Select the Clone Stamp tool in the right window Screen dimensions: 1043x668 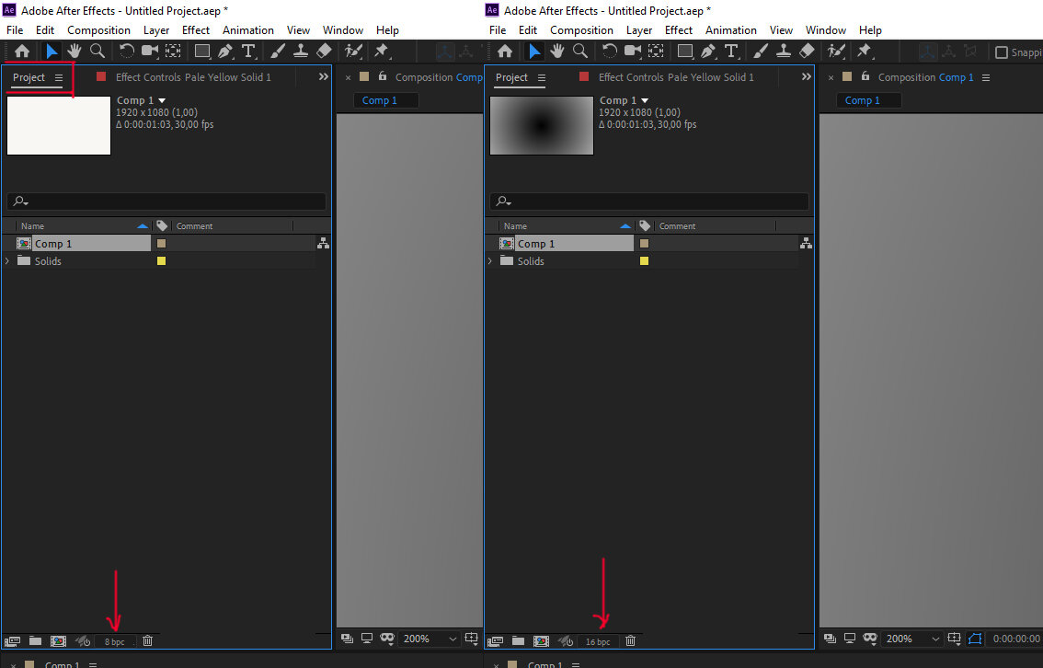(x=784, y=52)
